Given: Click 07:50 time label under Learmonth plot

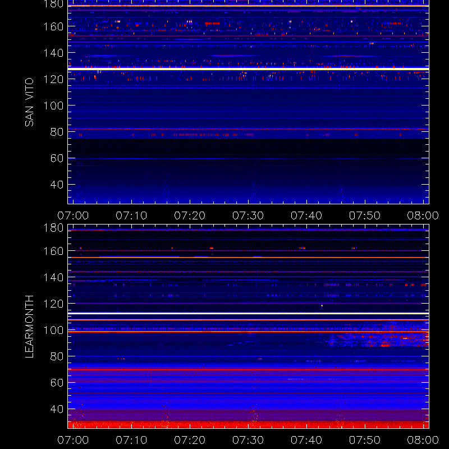Looking at the screenshot, I should click(365, 440).
